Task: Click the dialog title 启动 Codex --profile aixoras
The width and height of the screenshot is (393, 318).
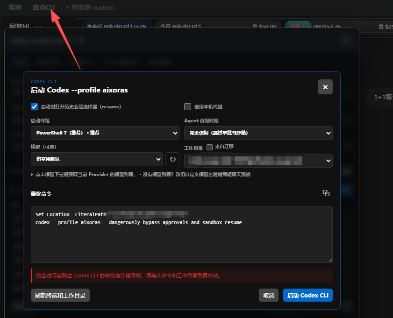Action: coord(79,90)
